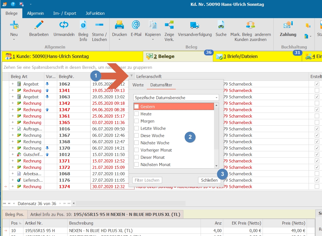
Task: Check the Morgen date filter
Action: (136, 121)
